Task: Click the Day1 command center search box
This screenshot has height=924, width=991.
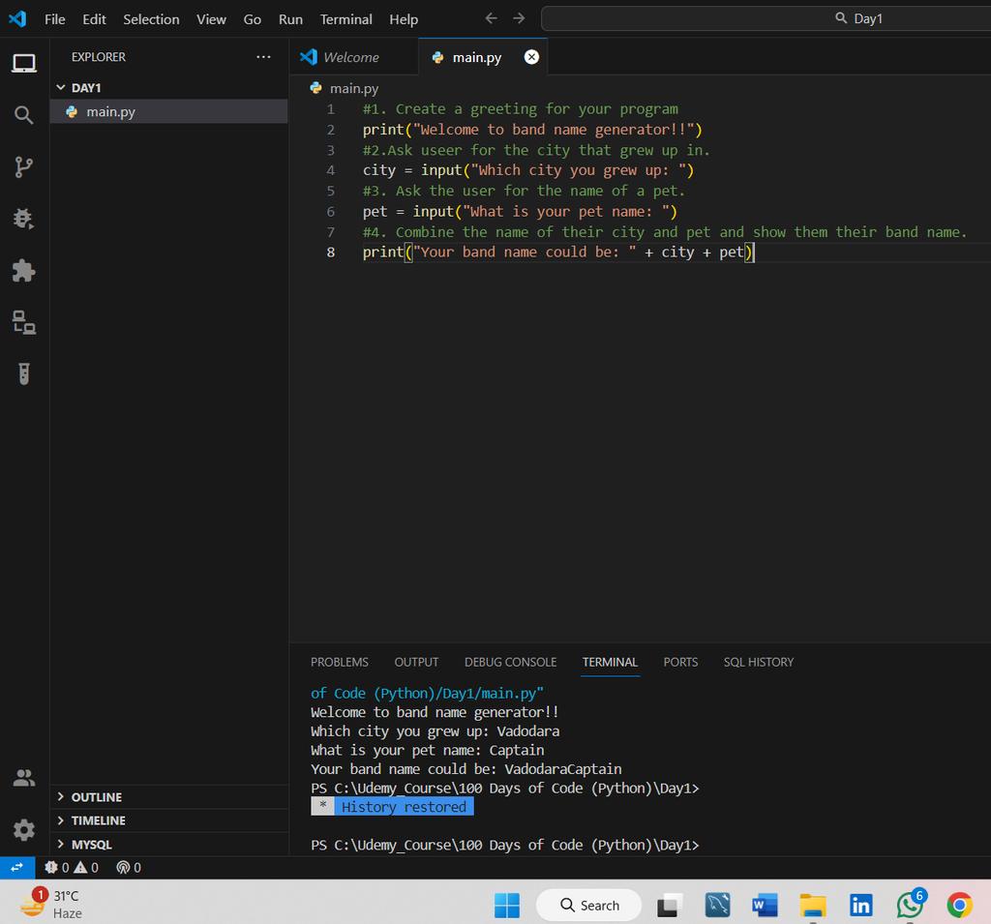Action: click(x=766, y=18)
